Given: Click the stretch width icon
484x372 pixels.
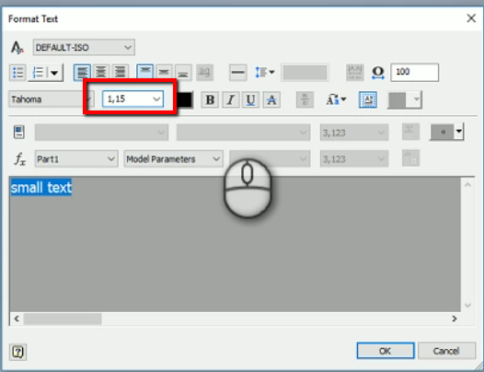Looking at the screenshot, I should pyautogui.click(x=378, y=73).
